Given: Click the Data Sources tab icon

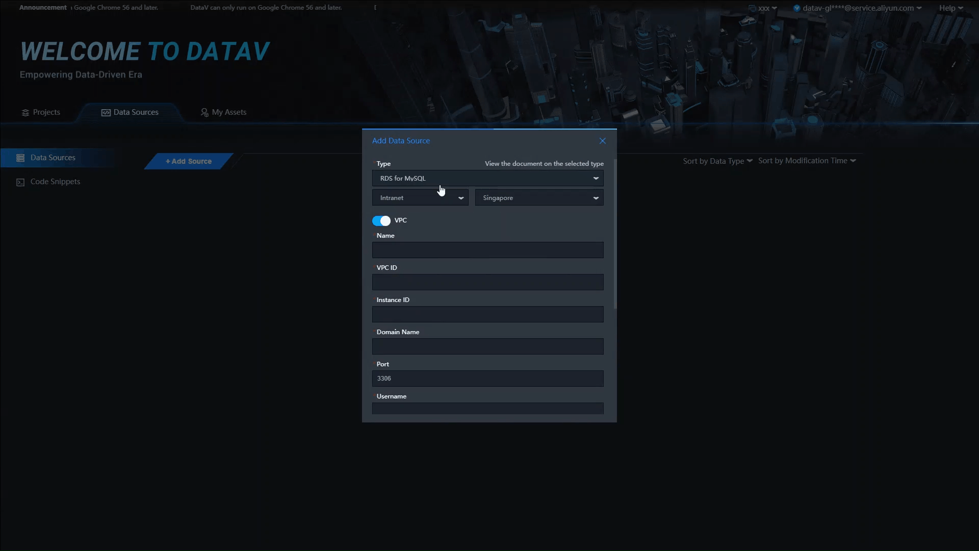Looking at the screenshot, I should (106, 113).
